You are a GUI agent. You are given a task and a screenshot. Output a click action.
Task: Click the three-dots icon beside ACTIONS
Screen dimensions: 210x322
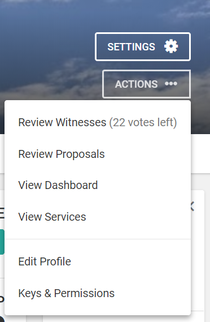[171, 84]
